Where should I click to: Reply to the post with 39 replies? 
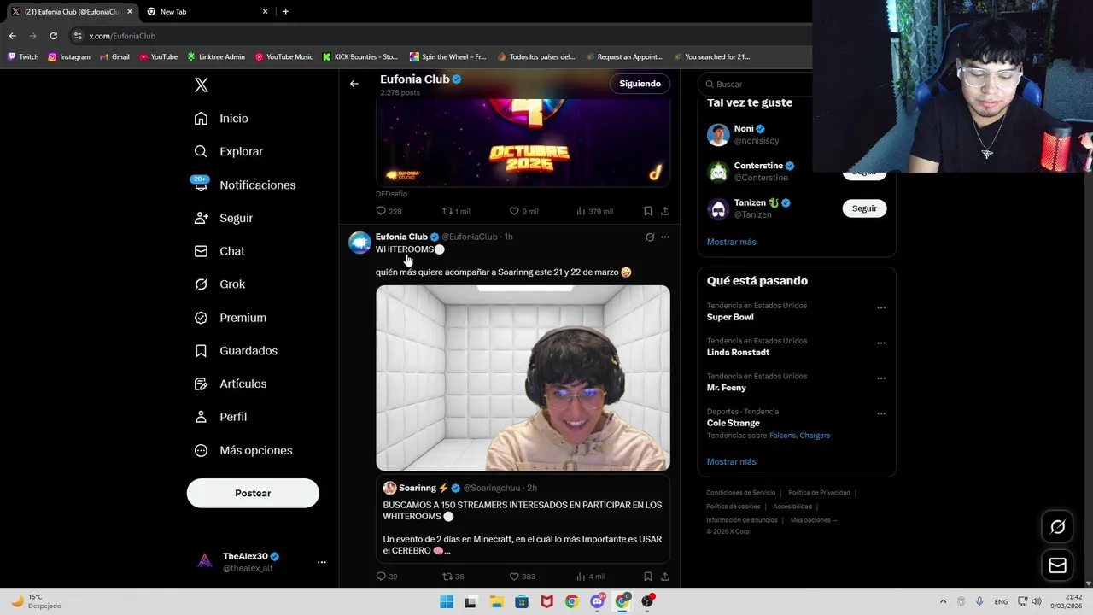coord(381,577)
